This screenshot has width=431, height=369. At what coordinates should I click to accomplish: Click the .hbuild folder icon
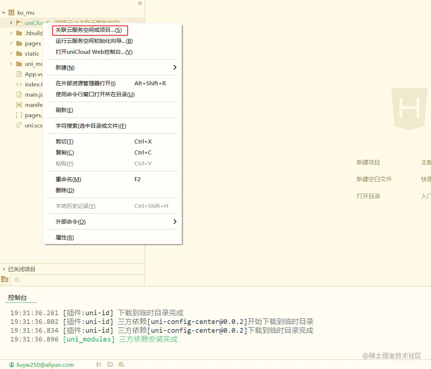pos(19,33)
